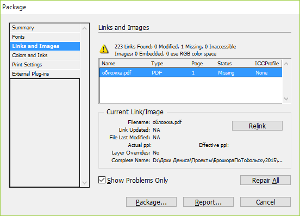The height and width of the screenshot is (216, 300).
Task: Select the обложка.pdf missing link row
Action: click(191, 73)
